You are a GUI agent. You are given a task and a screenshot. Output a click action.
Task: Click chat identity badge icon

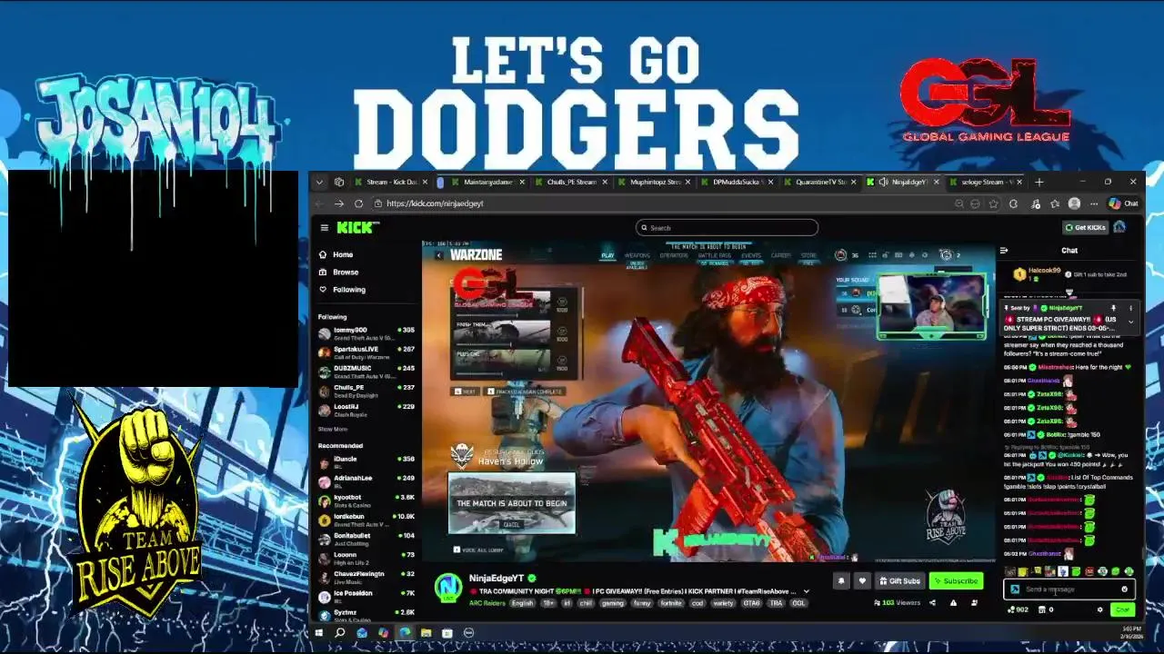[x=1015, y=590]
